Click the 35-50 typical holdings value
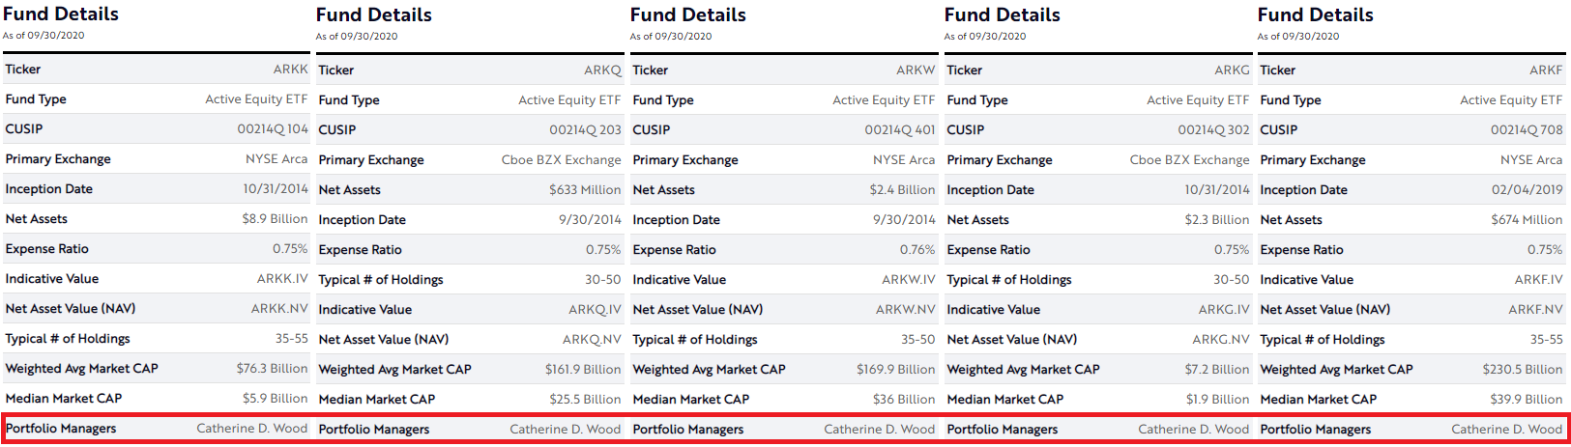The height and width of the screenshot is (447, 1571). [x=917, y=340]
